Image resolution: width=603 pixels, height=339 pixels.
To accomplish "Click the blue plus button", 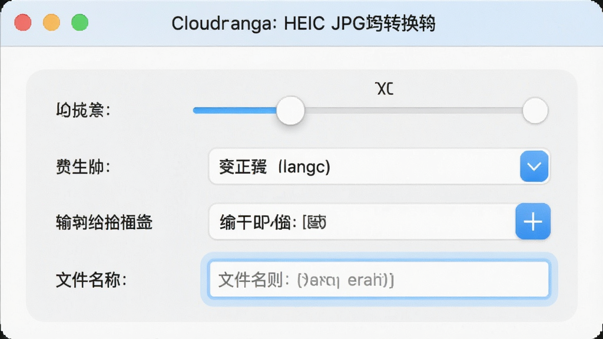I will [x=533, y=222].
